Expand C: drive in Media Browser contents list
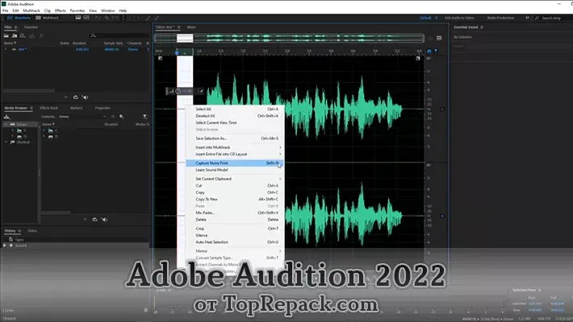The width and height of the screenshot is (573, 322). pyautogui.click(x=44, y=130)
